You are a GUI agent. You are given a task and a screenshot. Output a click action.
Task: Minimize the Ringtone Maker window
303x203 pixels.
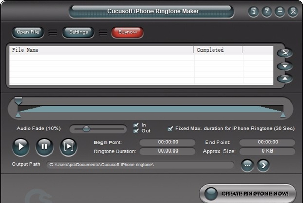pyautogui.click(x=280, y=12)
